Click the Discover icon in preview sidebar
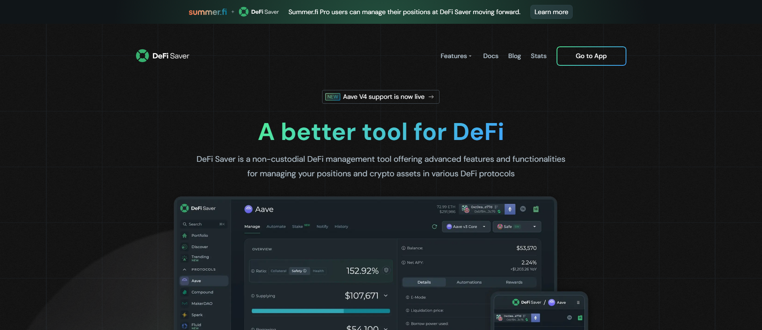 pyautogui.click(x=184, y=247)
